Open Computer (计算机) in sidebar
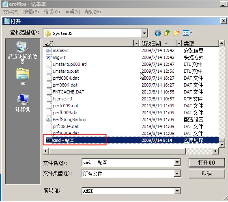 pyautogui.click(x=22, y=103)
